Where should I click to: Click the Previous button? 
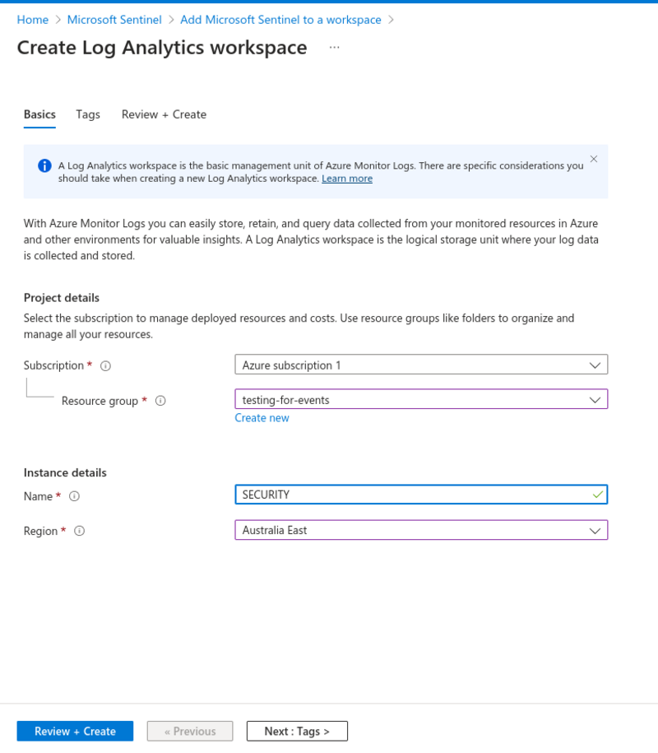coord(190,731)
